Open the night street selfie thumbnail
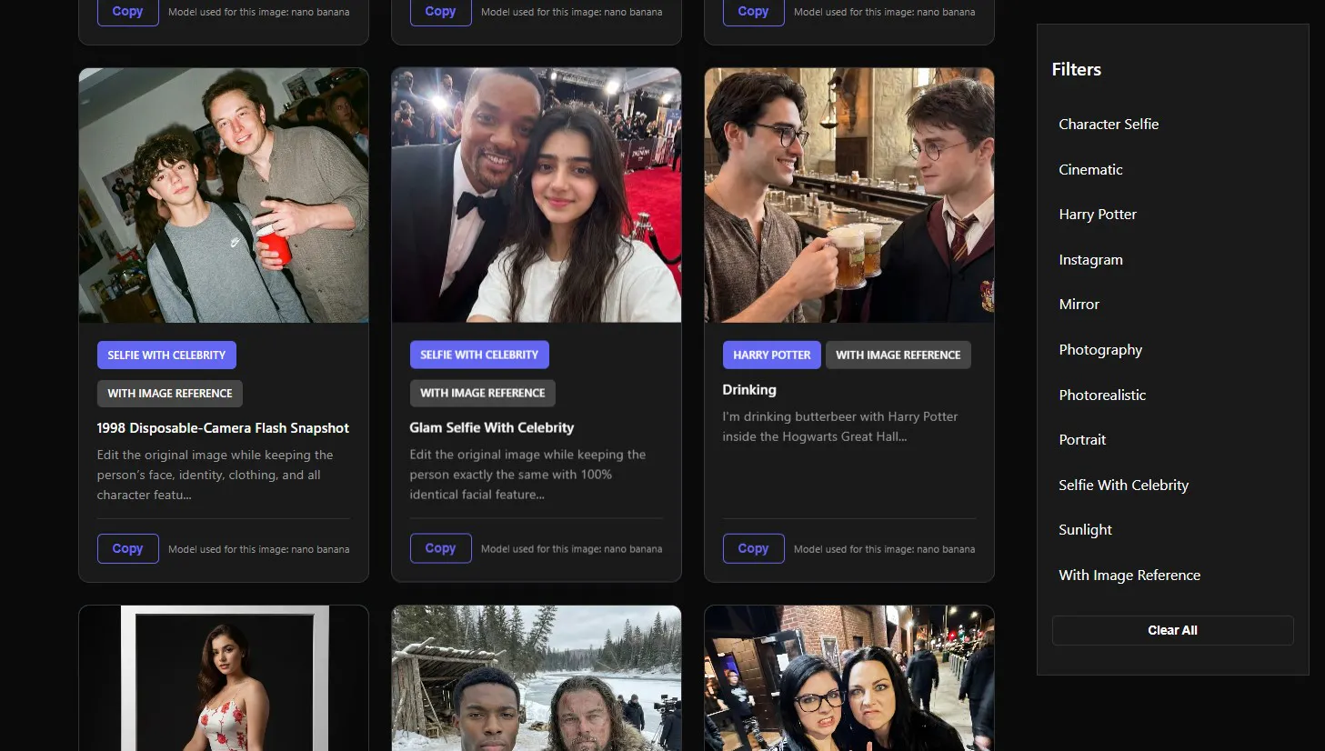This screenshot has width=1325, height=751. click(849, 678)
